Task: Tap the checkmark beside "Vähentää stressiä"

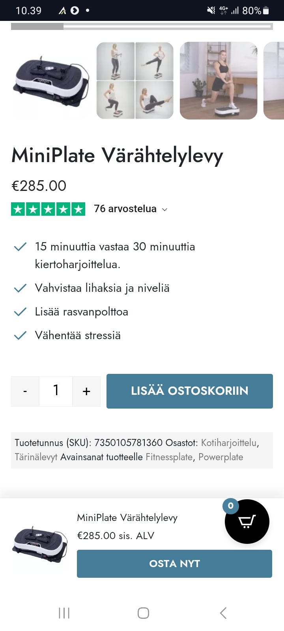Action: [20, 335]
